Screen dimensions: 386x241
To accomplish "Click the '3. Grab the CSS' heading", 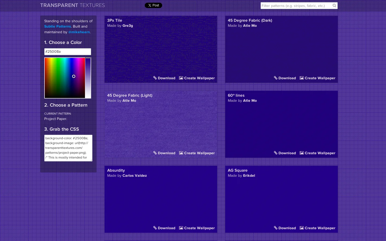I will coord(62,129).
